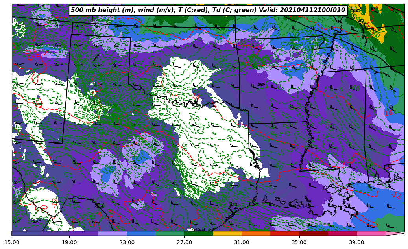Click the red -12 temperature contour label

coord(396,195)
